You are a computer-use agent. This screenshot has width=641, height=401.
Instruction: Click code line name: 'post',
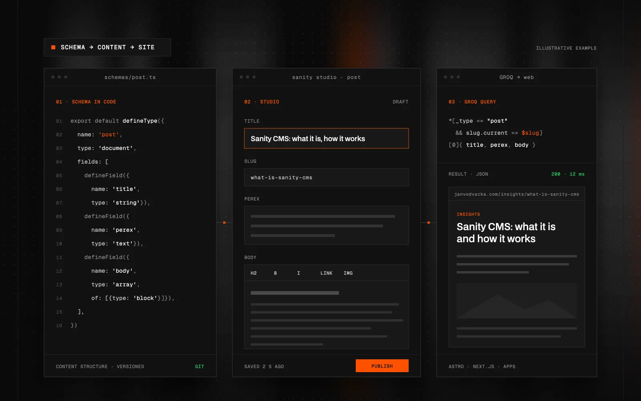[x=100, y=134]
